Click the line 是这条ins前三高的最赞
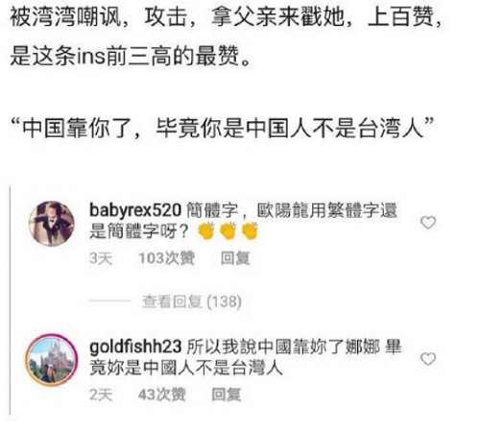The image size is (480, 433). [130, 56]
